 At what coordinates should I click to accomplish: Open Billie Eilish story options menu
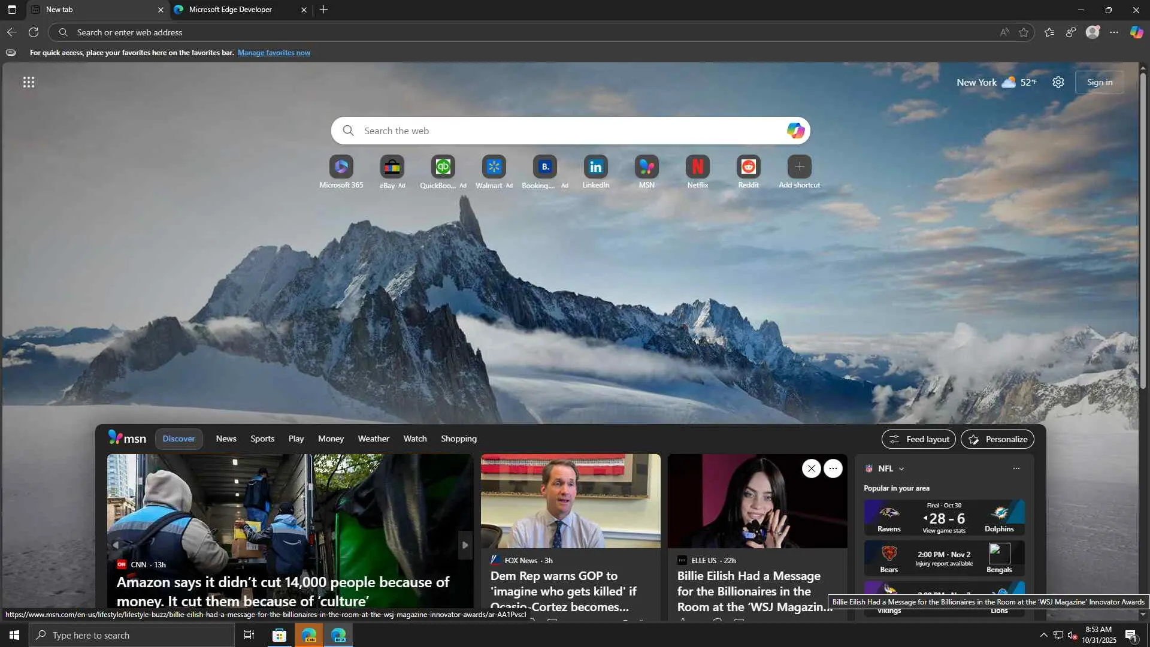point(833,468)
